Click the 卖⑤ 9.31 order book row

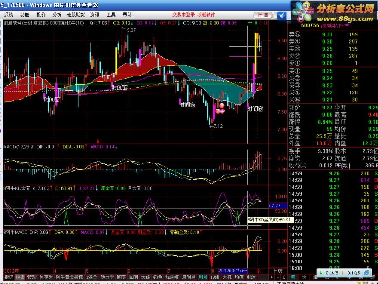(x=332, y=35)
